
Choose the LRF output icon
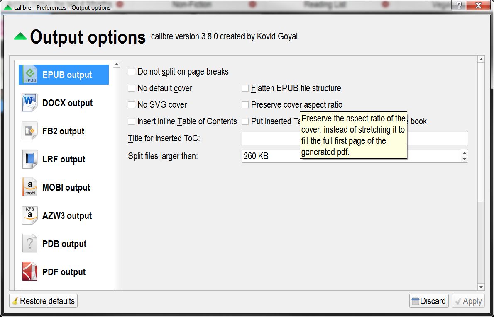point(30,159)
